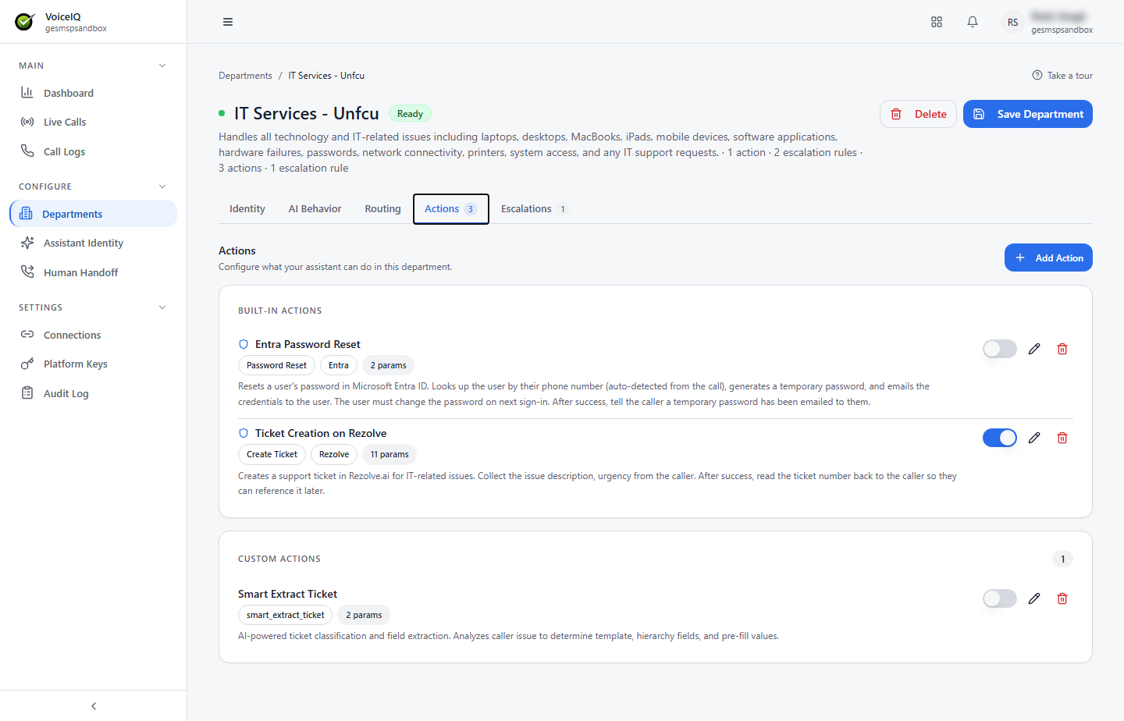1124x721 pixels.
Task: Edit the Entra Password Reset action
Action: [1034, 349]
